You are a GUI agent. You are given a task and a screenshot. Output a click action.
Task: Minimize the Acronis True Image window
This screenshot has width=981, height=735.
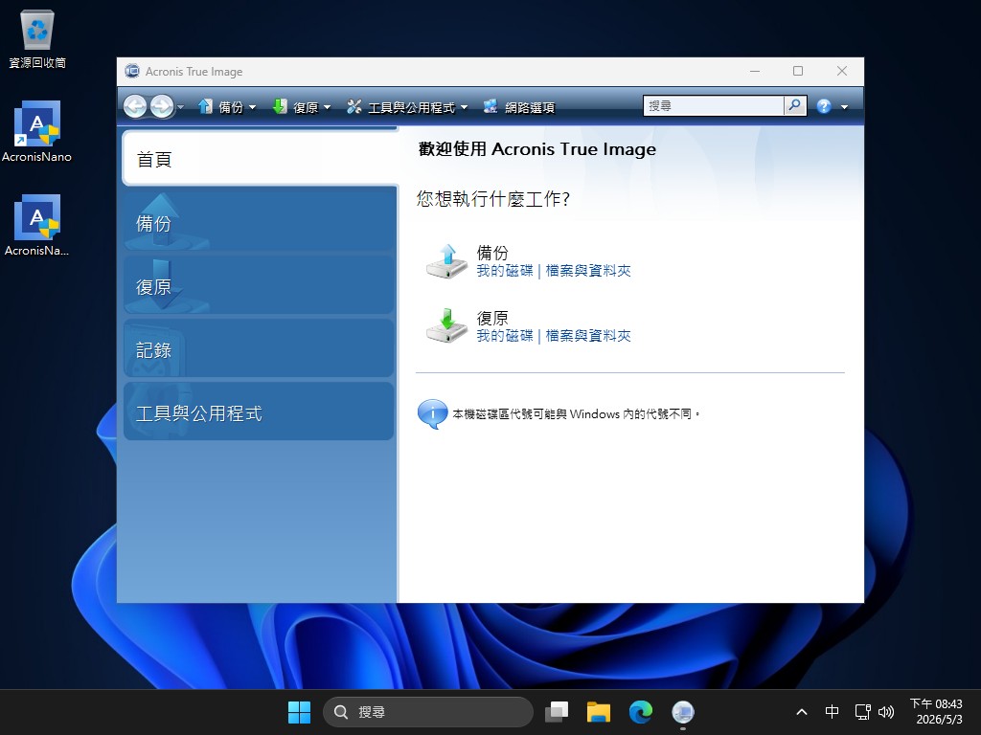pos(755,71)
